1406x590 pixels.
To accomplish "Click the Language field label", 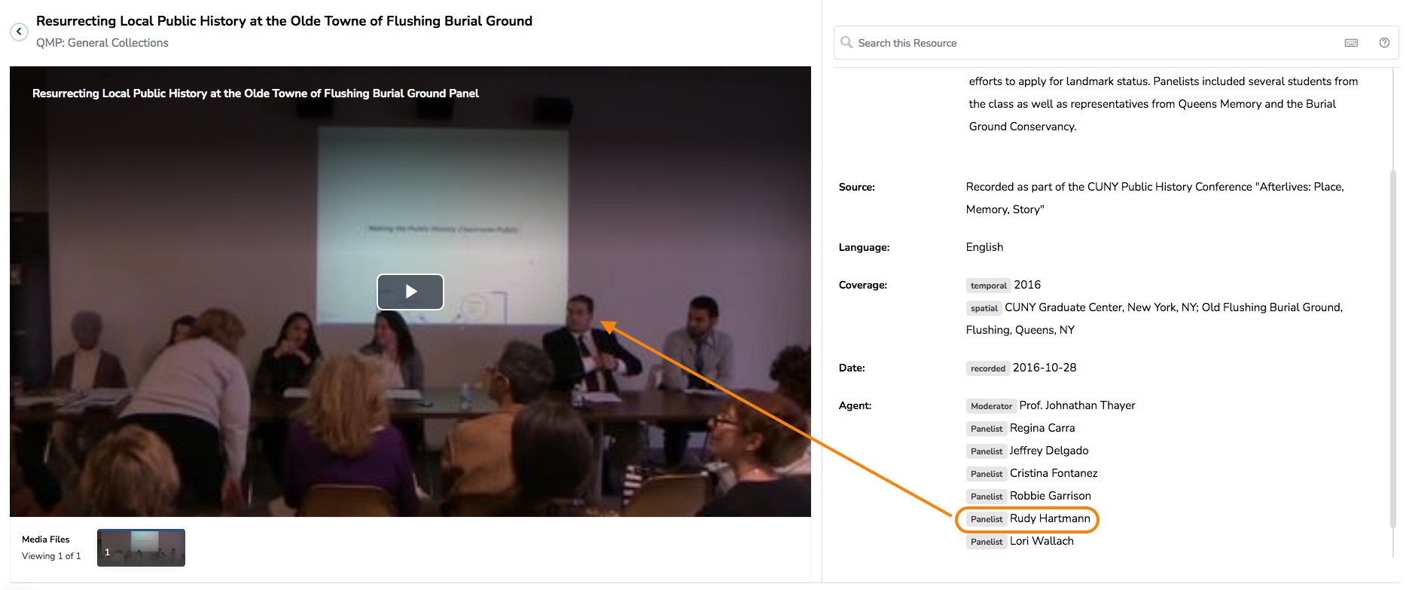I will (864, 247).
